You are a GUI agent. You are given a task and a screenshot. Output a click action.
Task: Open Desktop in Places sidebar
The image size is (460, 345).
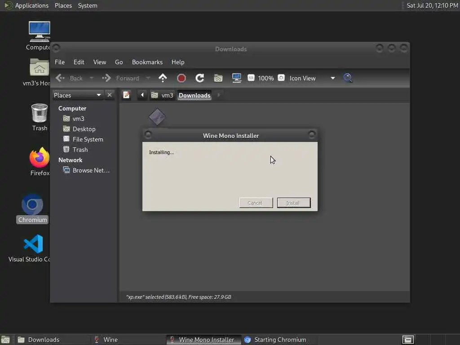click(x=80, y=129)
